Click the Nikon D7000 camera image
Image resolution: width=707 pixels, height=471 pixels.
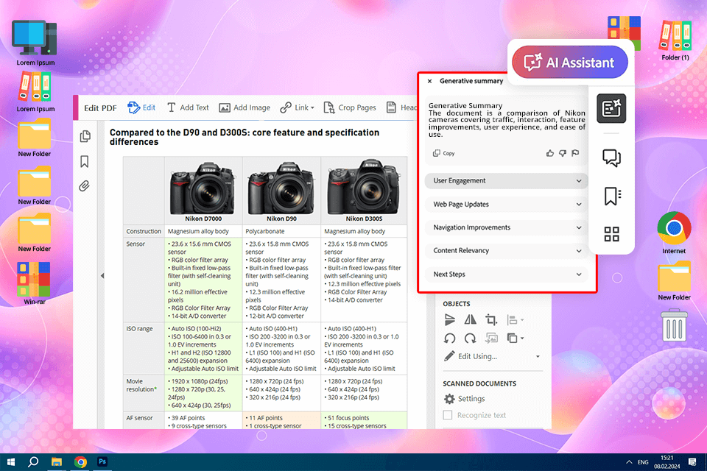click(x=203, y=189)
